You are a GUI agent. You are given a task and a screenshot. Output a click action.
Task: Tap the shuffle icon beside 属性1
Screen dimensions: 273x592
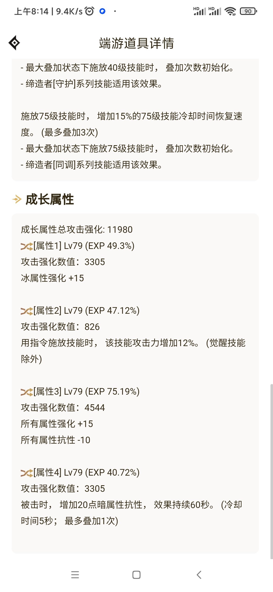pyautogui.click(x=27, y=246)
